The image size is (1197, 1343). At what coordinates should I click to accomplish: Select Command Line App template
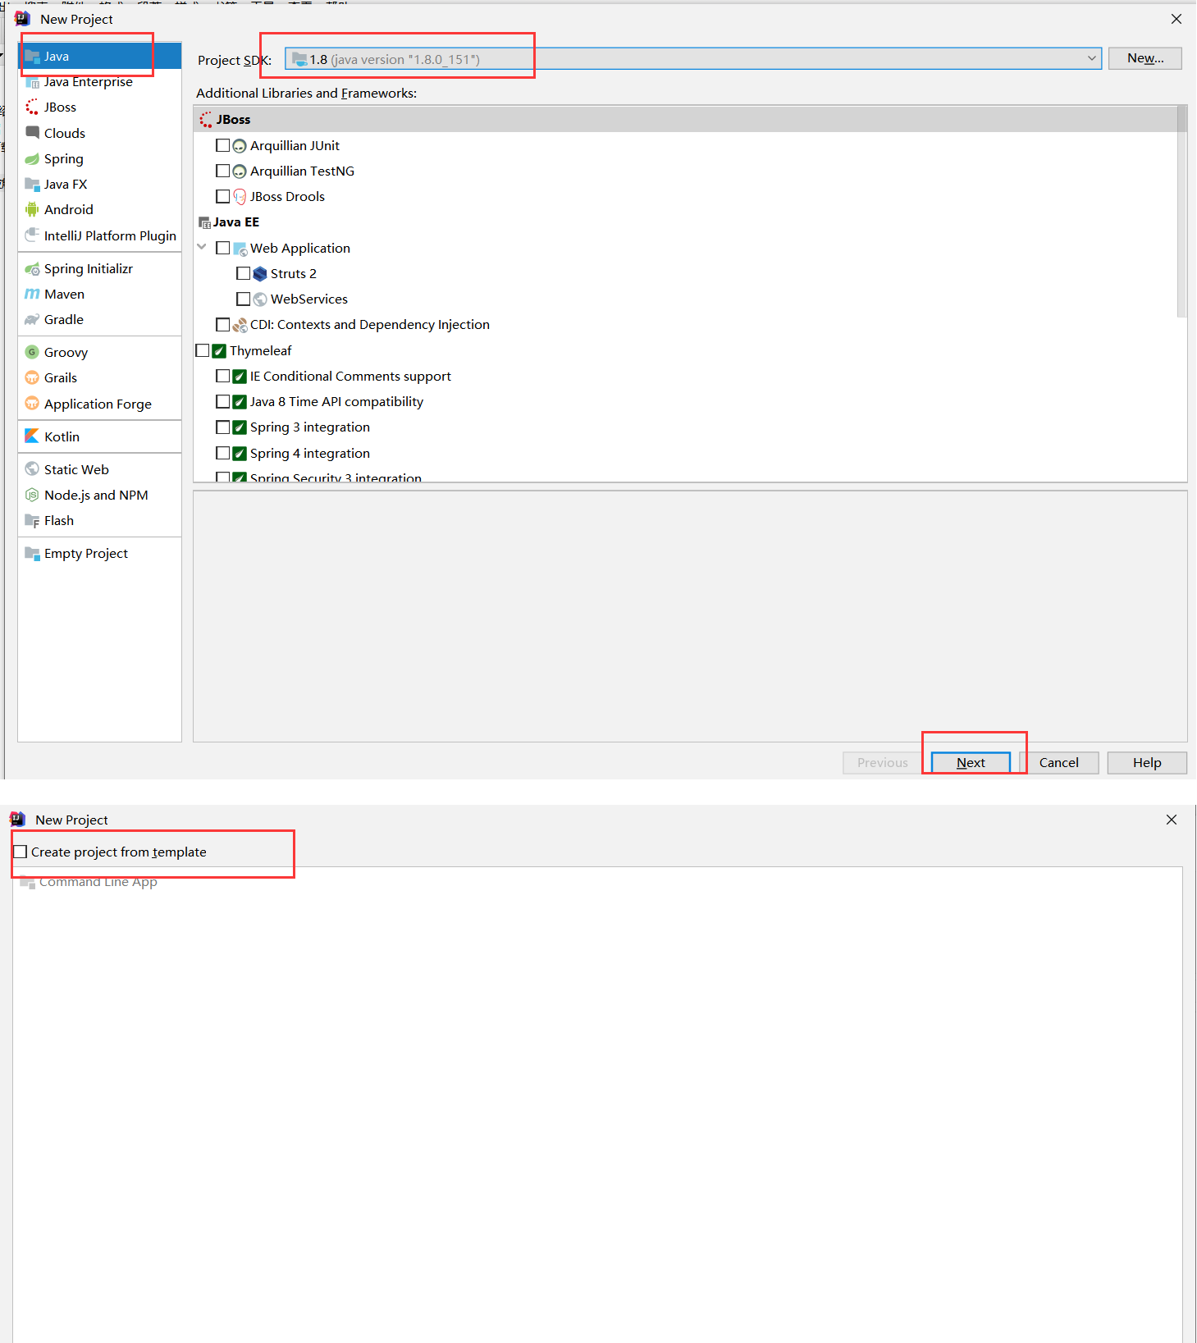click(x=98, y=882)
